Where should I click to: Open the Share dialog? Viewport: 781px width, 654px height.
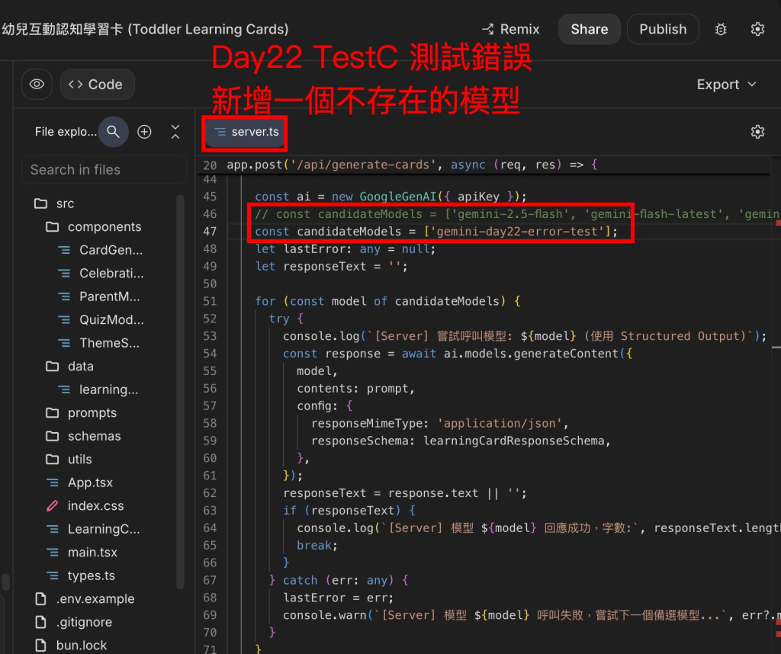tap(590, 30)
